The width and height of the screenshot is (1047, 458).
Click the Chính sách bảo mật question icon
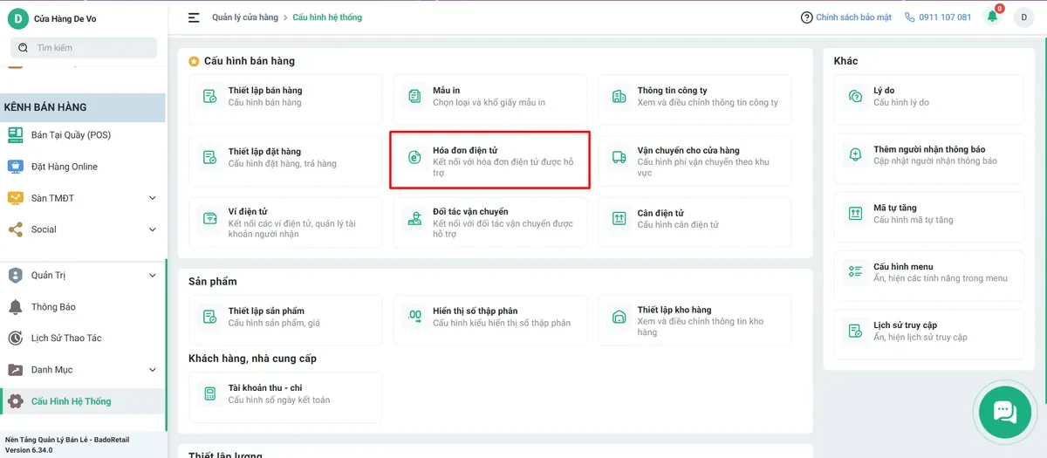point(807,17)
